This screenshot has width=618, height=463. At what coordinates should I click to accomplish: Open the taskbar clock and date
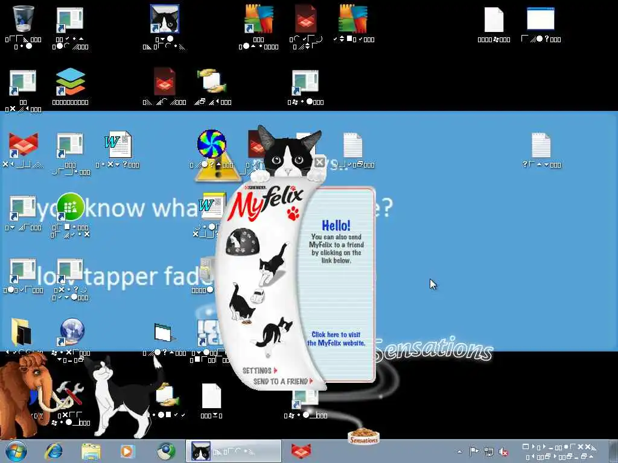(x=559, y=452)
